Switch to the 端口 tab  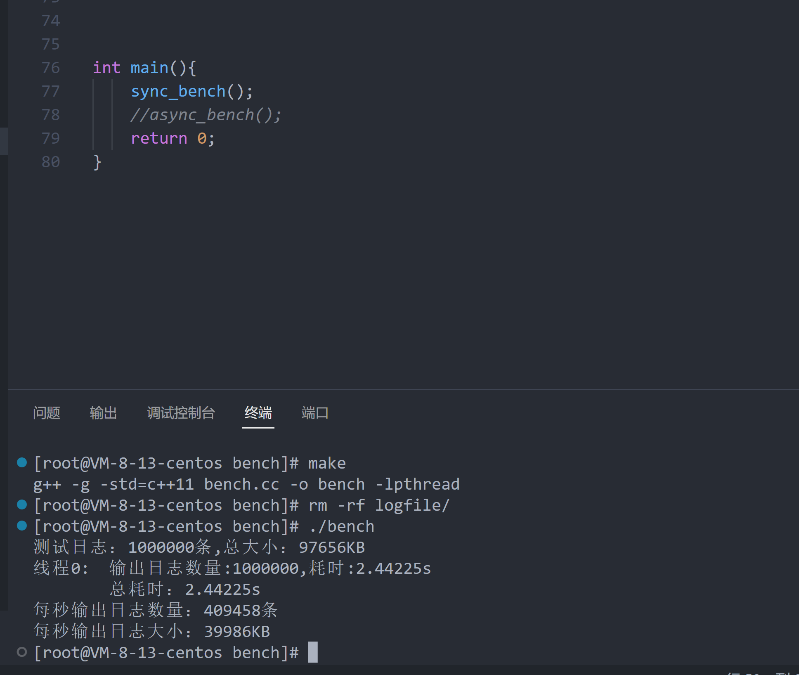point(315,413)
